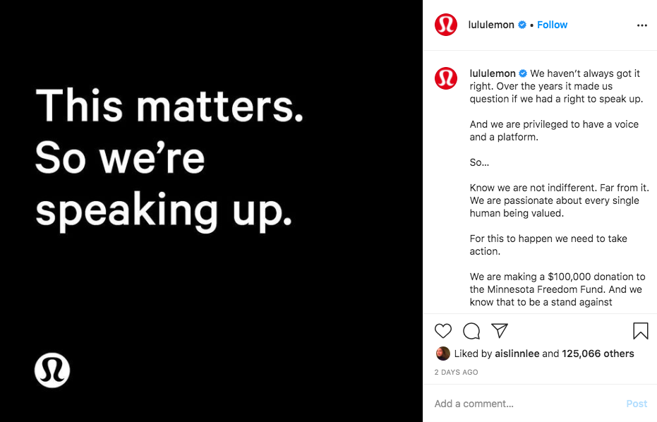657x422 pixels.
Task: Click verified badge in the caption
Action: pos(523,73)
